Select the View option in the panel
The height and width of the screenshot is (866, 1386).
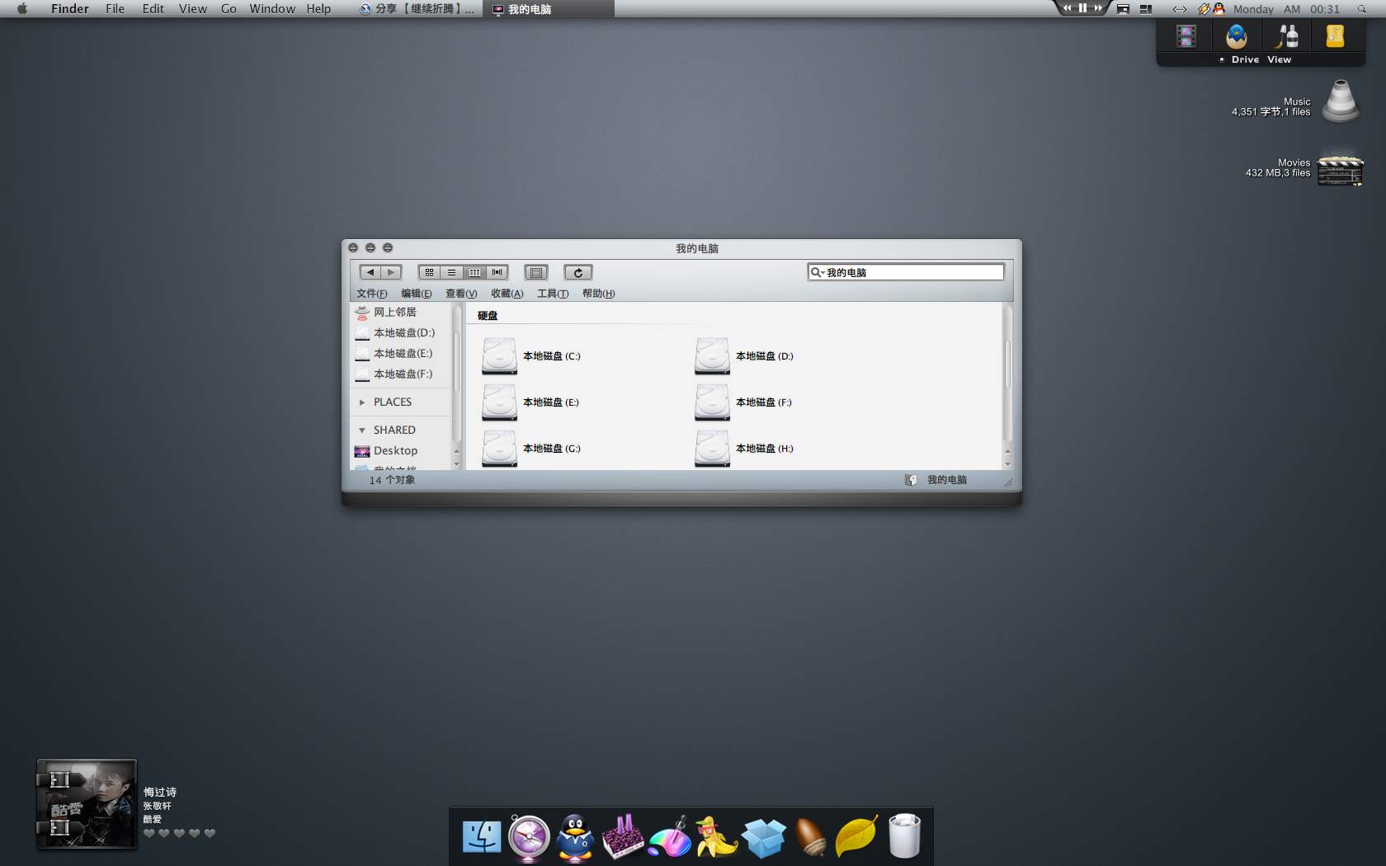coord(1280,59)
